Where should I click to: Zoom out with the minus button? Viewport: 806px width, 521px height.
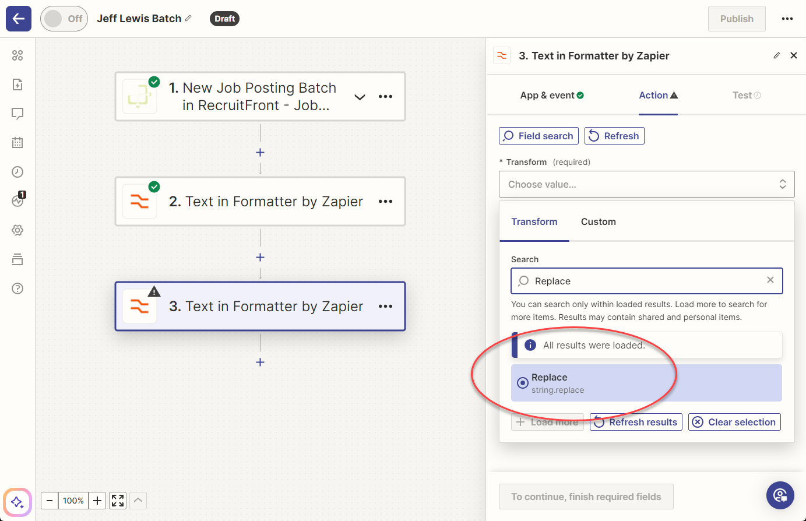[x=50, y=501]
